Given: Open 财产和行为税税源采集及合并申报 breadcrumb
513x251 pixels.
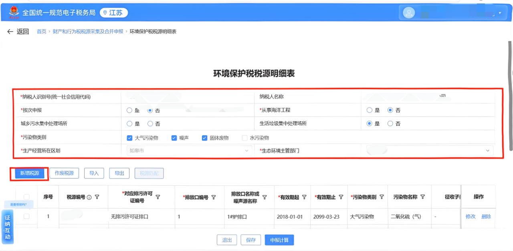Looking at the screenshot, I should (88, 32).
